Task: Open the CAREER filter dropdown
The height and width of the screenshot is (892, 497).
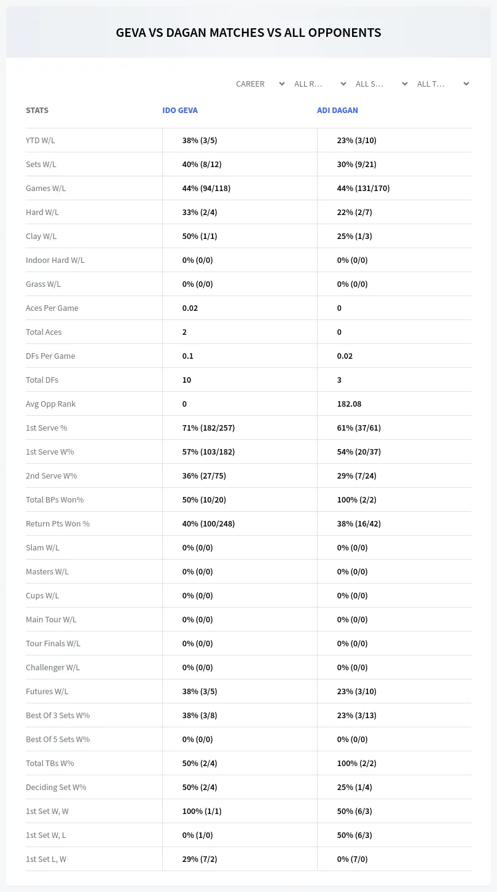Action: tap(260, 84)
